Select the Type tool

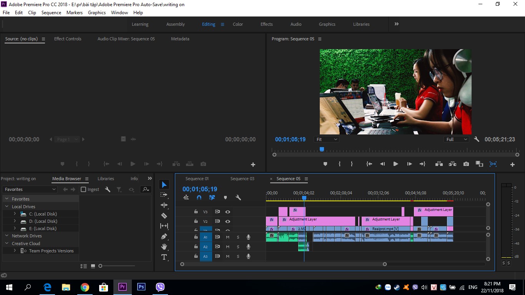[164, 257]
